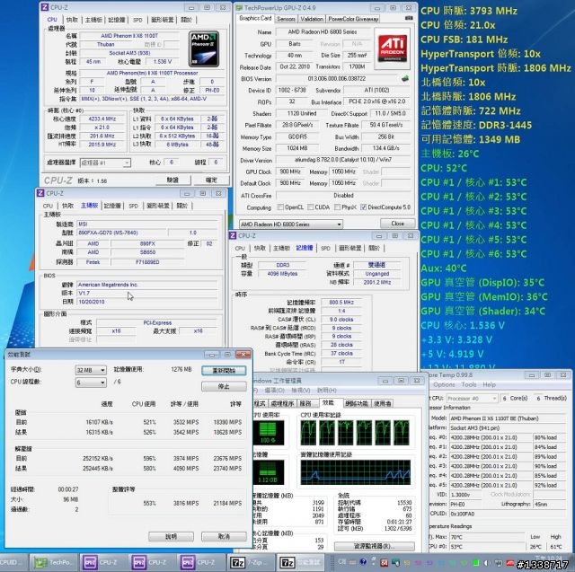Click the 確定 button in CPU-Z
This screenshot has height=572, width=575.
[x=212, y=180]
